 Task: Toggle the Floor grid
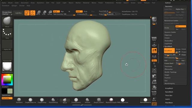[x=154, y=45]
